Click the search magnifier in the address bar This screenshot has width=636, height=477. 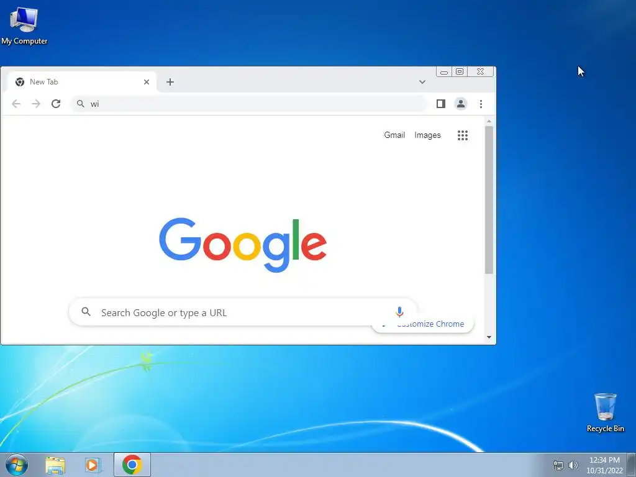(x=81, y=104)
